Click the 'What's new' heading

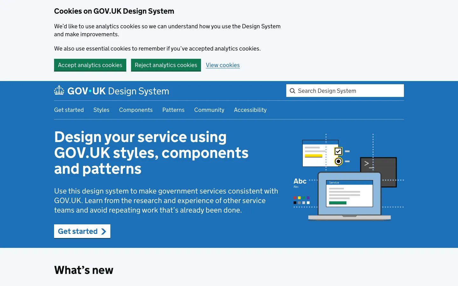84,270
